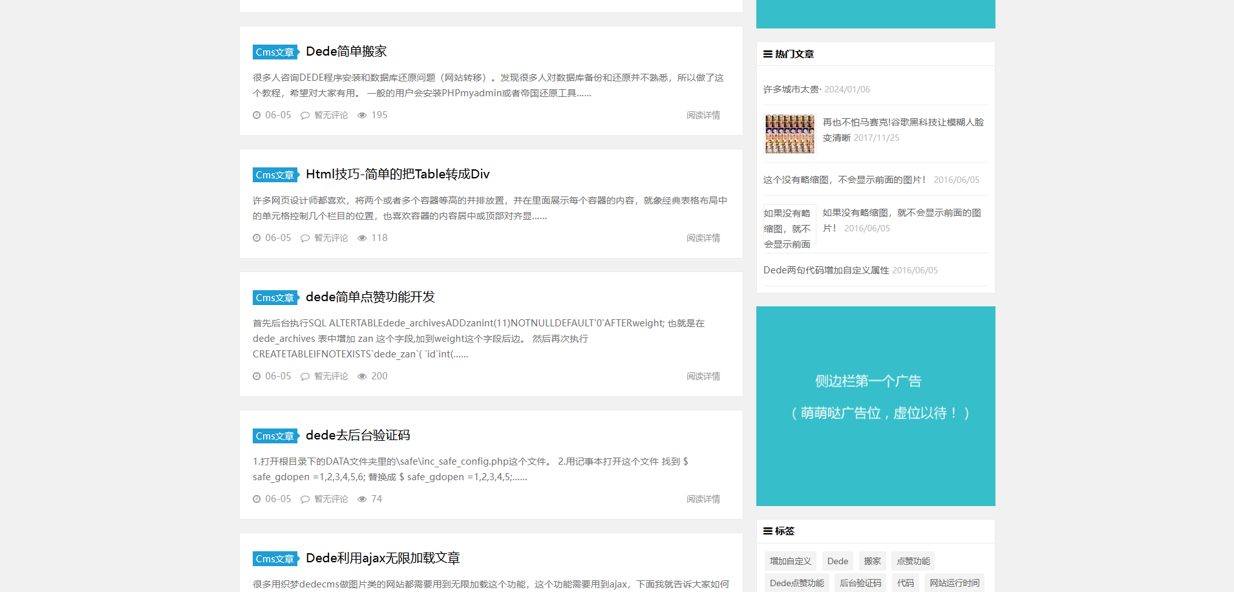Select the 增加自定义 tag
1234x592 pixels.
(791, 561)
